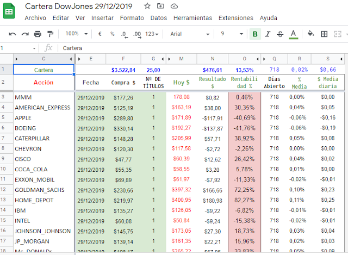Open the Archivo menu
Image resolution: width=348 pixels, height=255 pixels.
click(x=35, y=18)
